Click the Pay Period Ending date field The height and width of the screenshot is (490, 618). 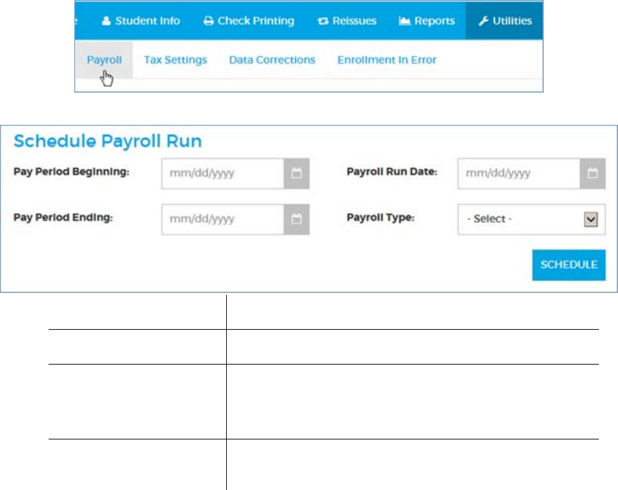pos(223,219)
